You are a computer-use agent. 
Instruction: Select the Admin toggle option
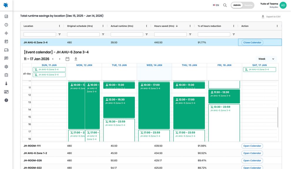pos(237,5)
